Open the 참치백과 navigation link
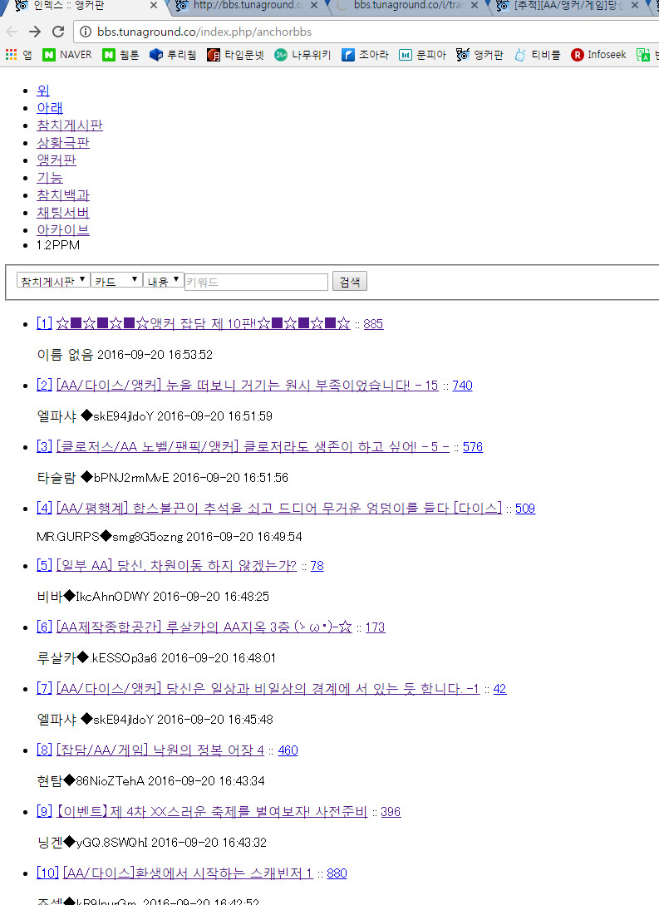This screenshot has width=659, height=905. click(63, 194)
